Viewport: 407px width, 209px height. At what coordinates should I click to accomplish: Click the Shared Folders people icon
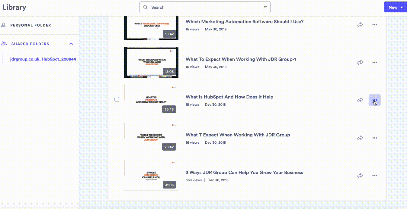coord(4,44)
